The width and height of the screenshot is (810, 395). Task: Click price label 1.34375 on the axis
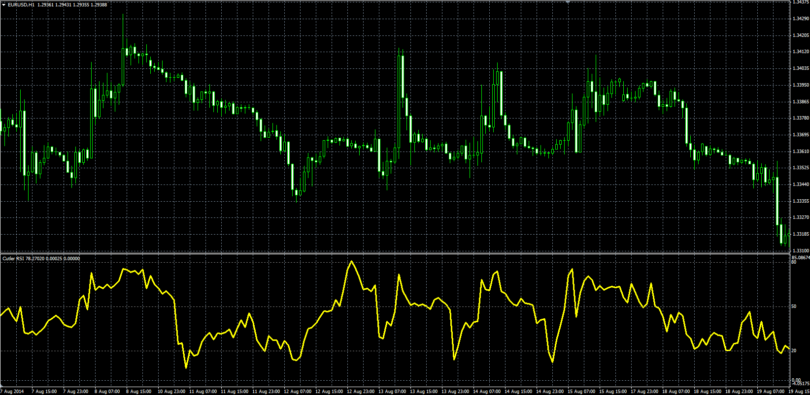tap(800, 2)
